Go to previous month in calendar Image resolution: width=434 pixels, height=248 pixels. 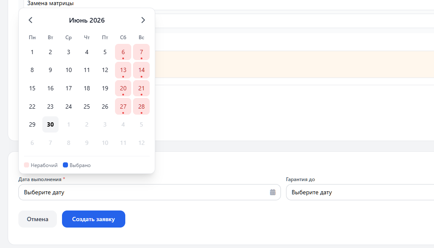click(30, 20)
